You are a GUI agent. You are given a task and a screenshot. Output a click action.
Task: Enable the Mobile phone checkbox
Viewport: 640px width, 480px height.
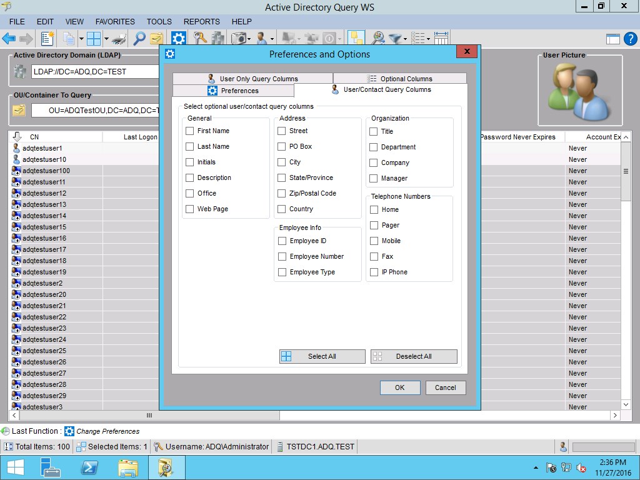tap(374, 241)
